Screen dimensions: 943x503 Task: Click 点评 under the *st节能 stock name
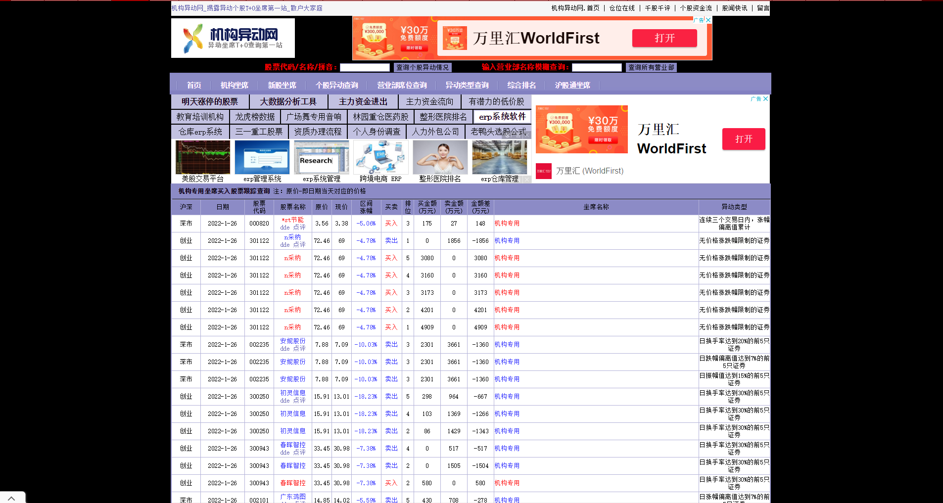click(x=299, y=228)
